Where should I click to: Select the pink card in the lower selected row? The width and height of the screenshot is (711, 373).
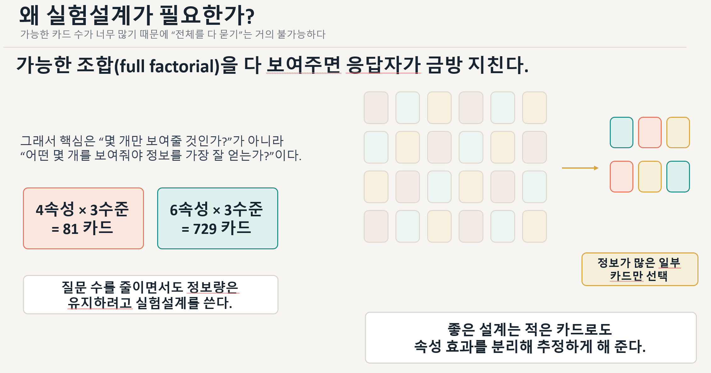(x=621, y=176)
